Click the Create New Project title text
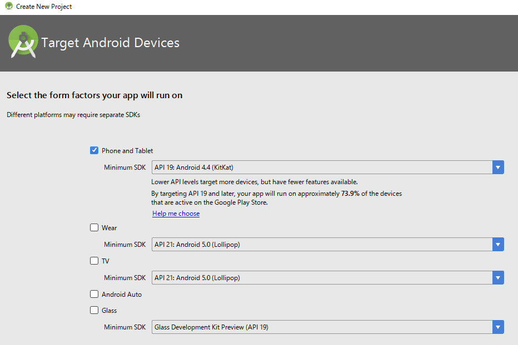 pos(44,7)
